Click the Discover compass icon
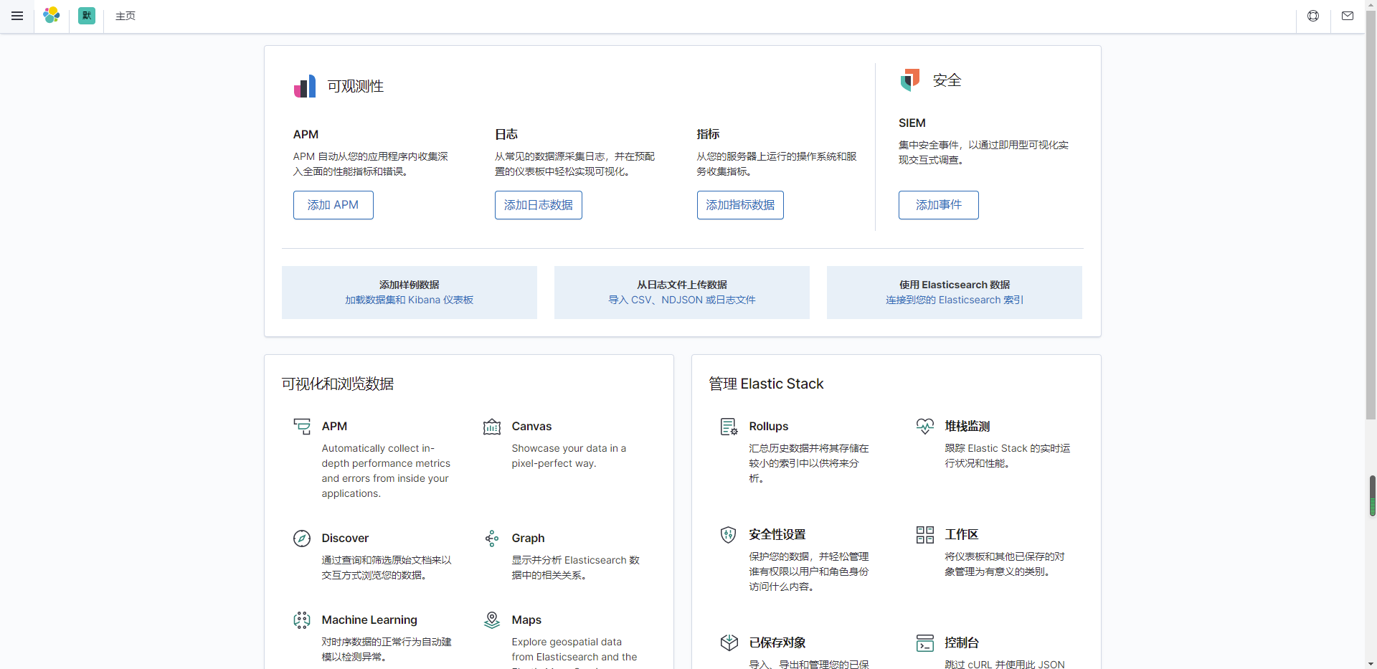 coord(302,538)
